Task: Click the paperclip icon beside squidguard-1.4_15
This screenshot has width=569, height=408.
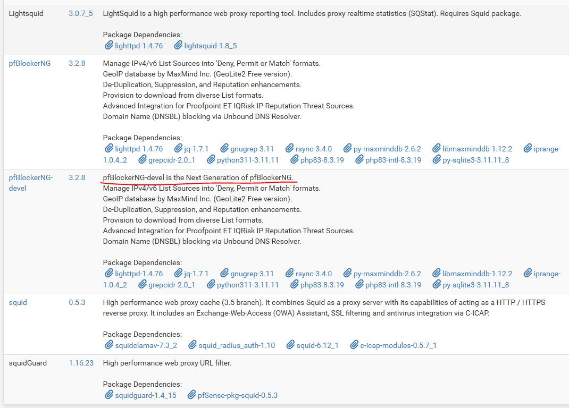Action: (x=109, y=395)
